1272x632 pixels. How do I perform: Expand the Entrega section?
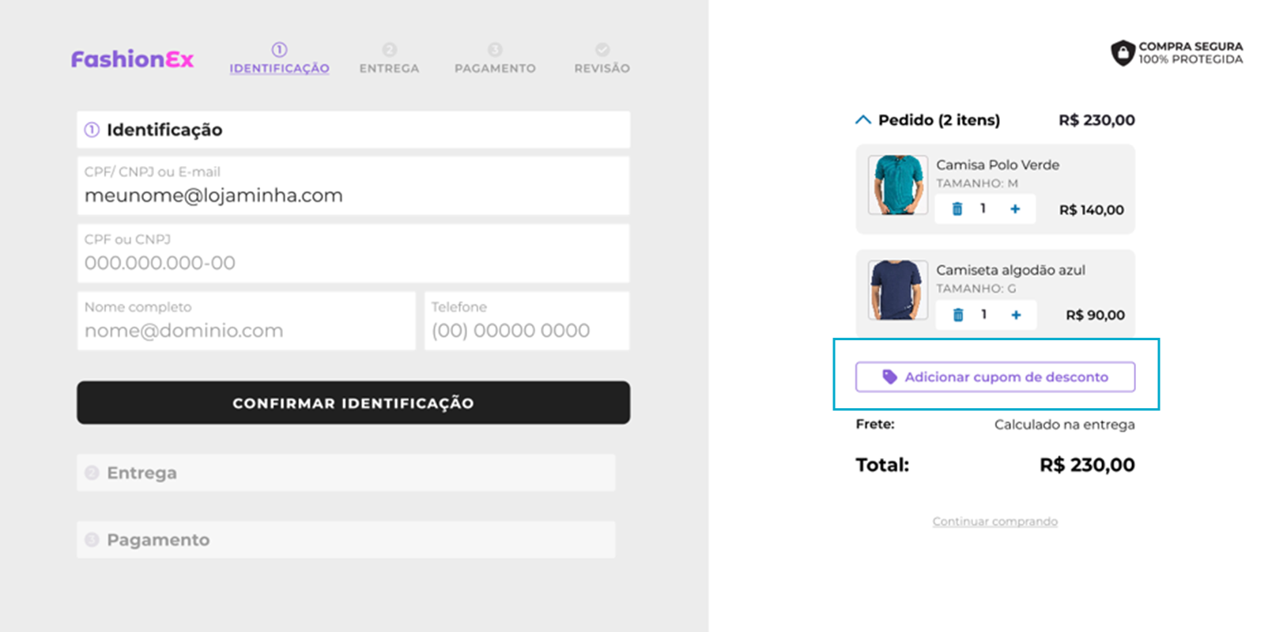[345, 472]
